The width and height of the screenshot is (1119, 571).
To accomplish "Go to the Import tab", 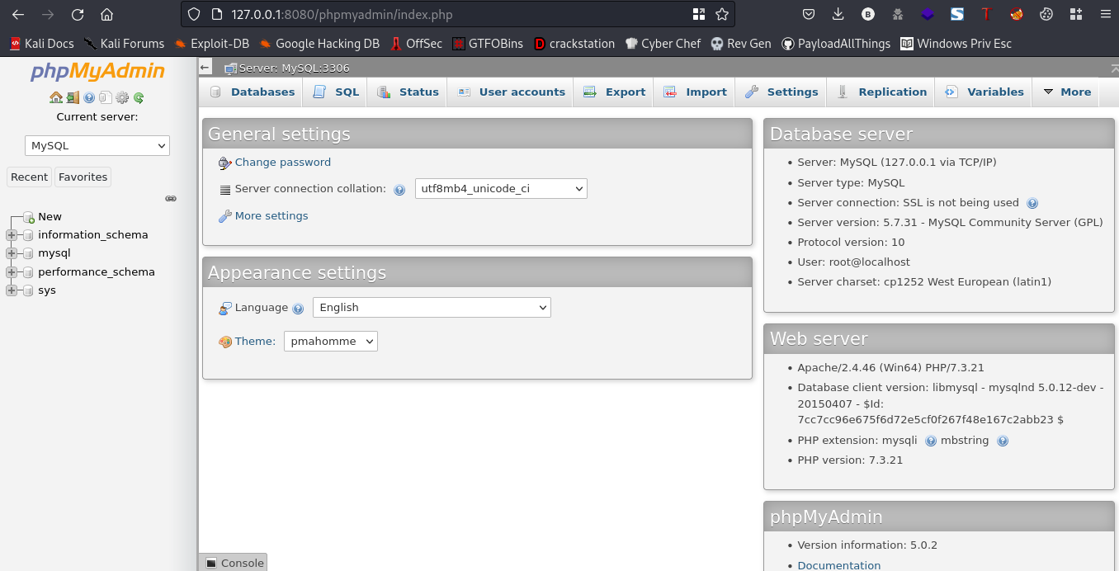I will pyautogui.click(x=695, y=92).
